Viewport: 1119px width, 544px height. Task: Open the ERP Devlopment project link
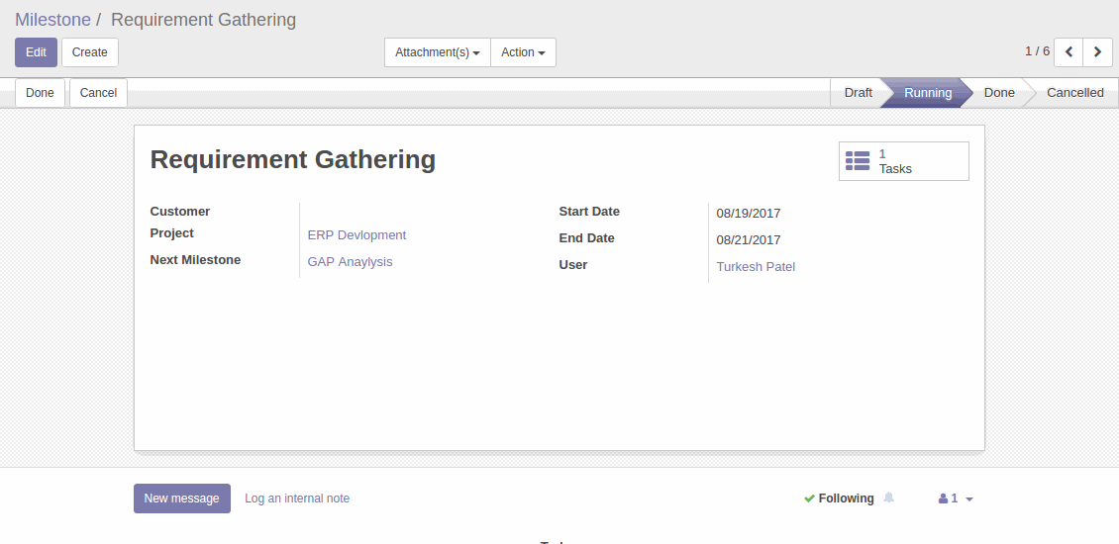(356, 234)
